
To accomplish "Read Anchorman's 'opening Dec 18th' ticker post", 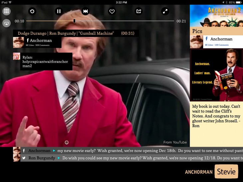I will click(150, 150).
